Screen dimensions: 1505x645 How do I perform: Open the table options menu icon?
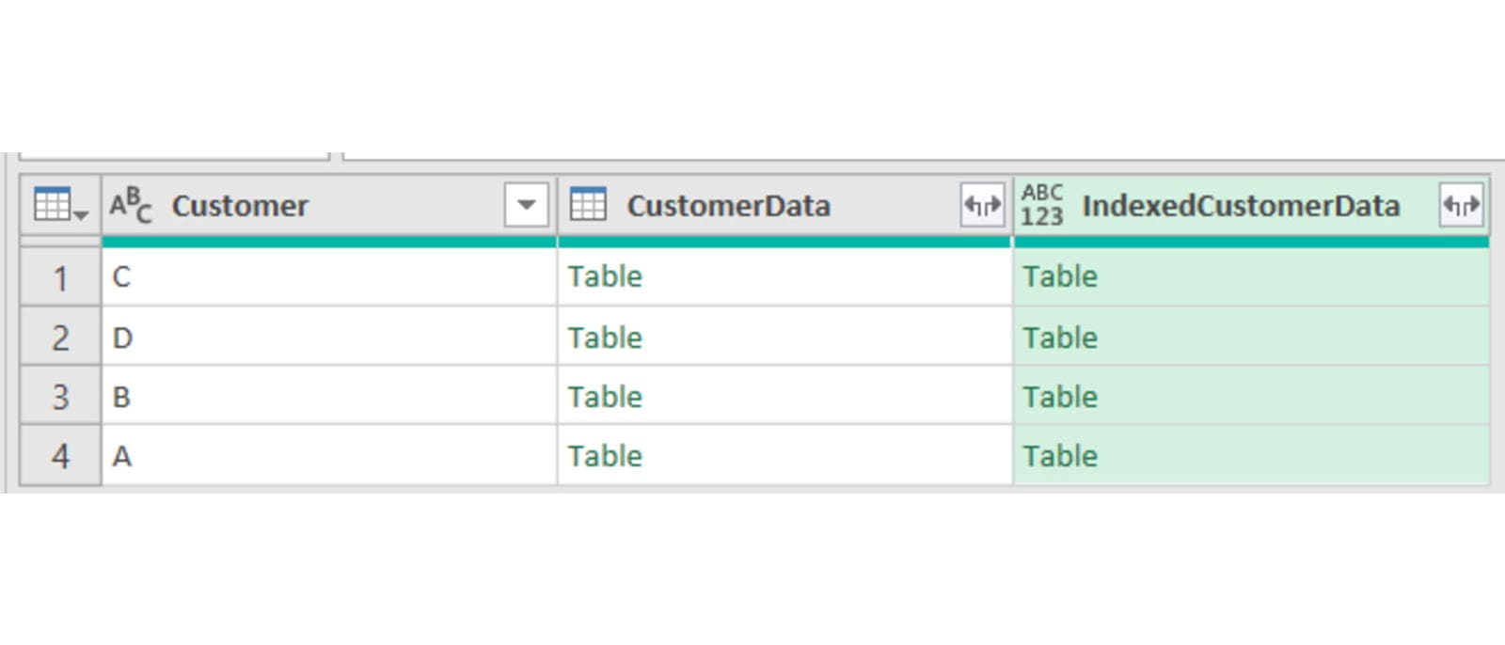pyautogui.click(x=59, y=205)
